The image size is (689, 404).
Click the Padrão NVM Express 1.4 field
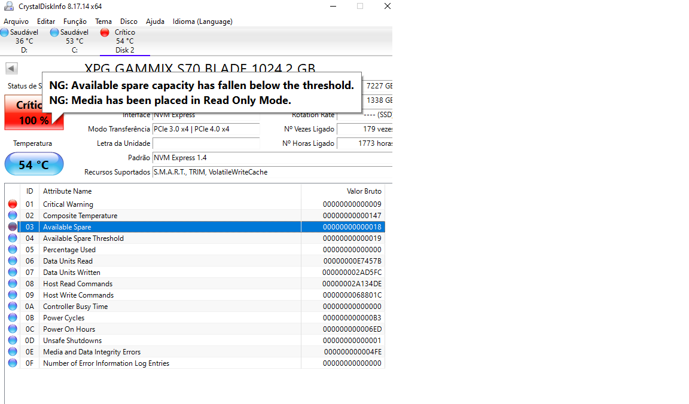coord(273,158)
